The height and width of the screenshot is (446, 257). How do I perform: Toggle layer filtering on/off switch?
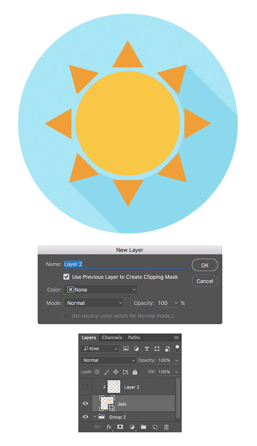coord(177,349)
